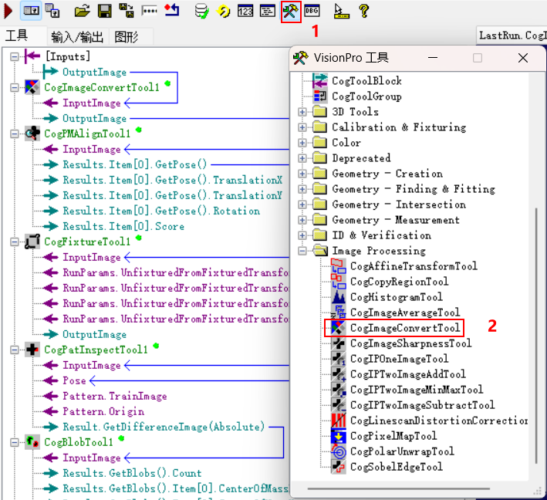Expand the ID & Verification folder
547x500 pixels.
click(302, 235)
